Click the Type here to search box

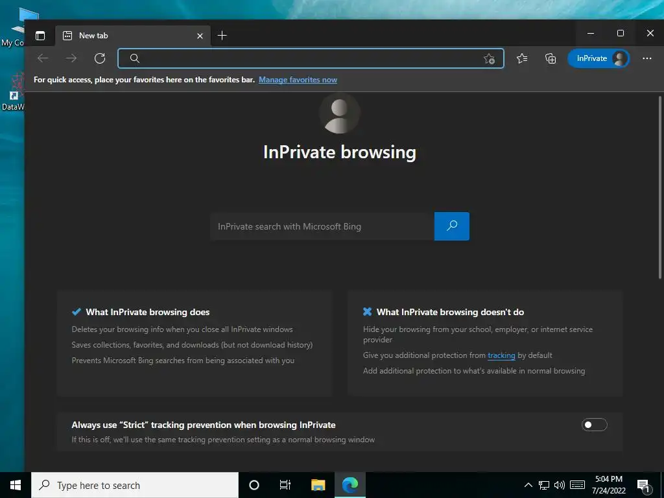click(135, 485)
